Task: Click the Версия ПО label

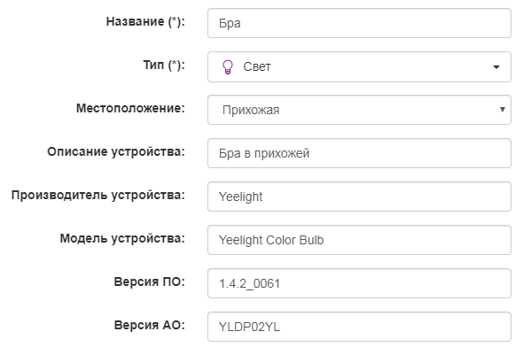Action: click(150, 281)
